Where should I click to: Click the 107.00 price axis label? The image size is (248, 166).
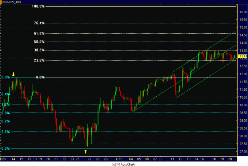tap(242, 151)
